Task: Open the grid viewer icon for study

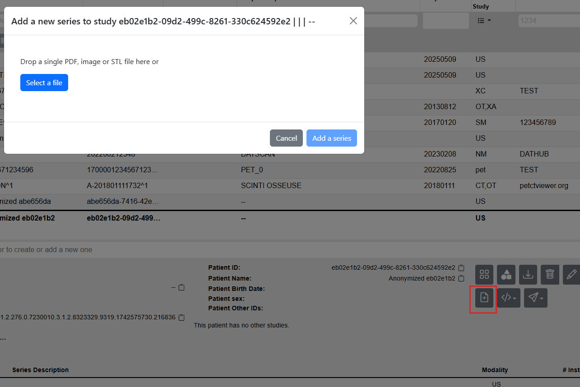Action: coord(484,274)
